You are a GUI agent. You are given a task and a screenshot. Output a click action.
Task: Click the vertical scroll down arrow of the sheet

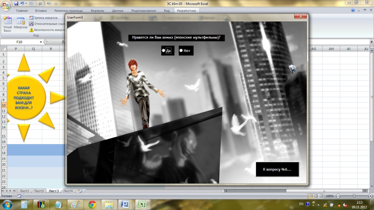[x=372, y=186]
